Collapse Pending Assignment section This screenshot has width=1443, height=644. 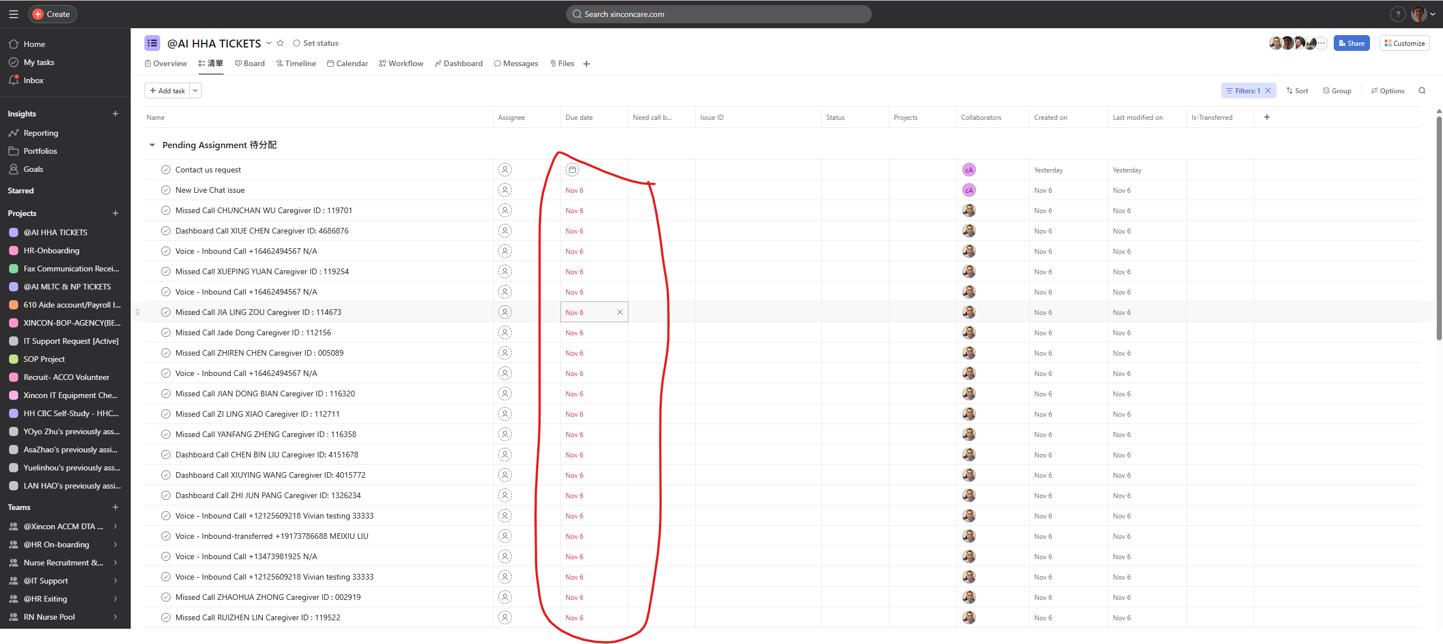(152, 145)
